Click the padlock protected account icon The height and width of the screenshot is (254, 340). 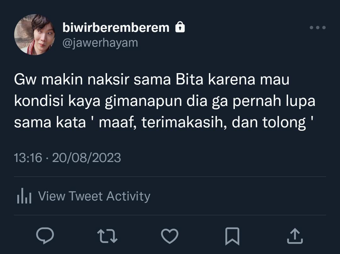click(x=180, y=27)
